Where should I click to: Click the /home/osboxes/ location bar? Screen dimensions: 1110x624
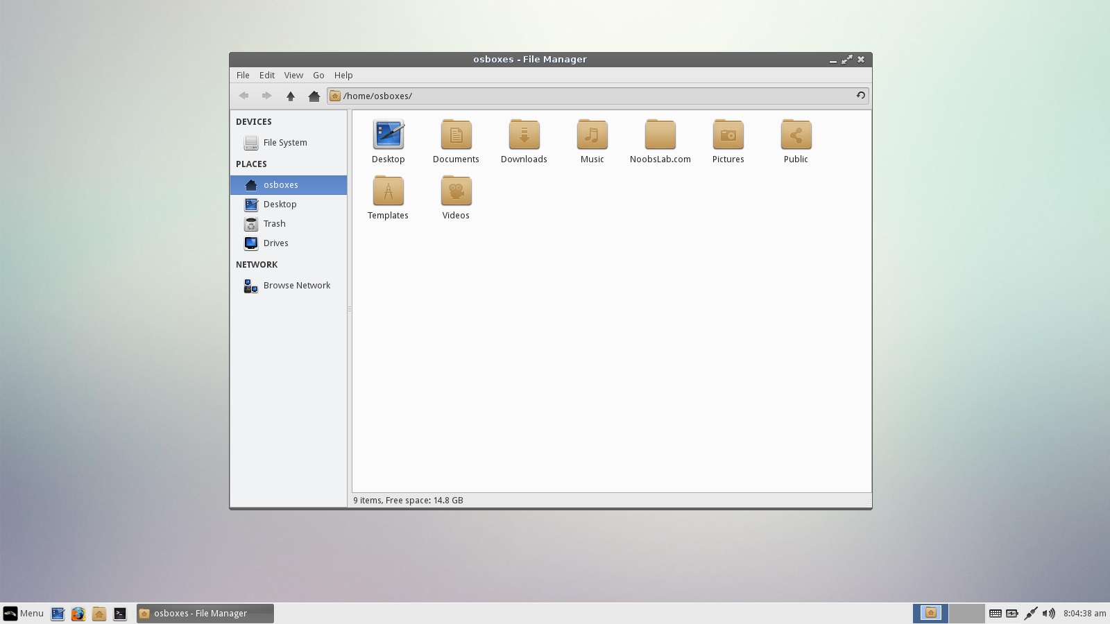coord(597,96)
